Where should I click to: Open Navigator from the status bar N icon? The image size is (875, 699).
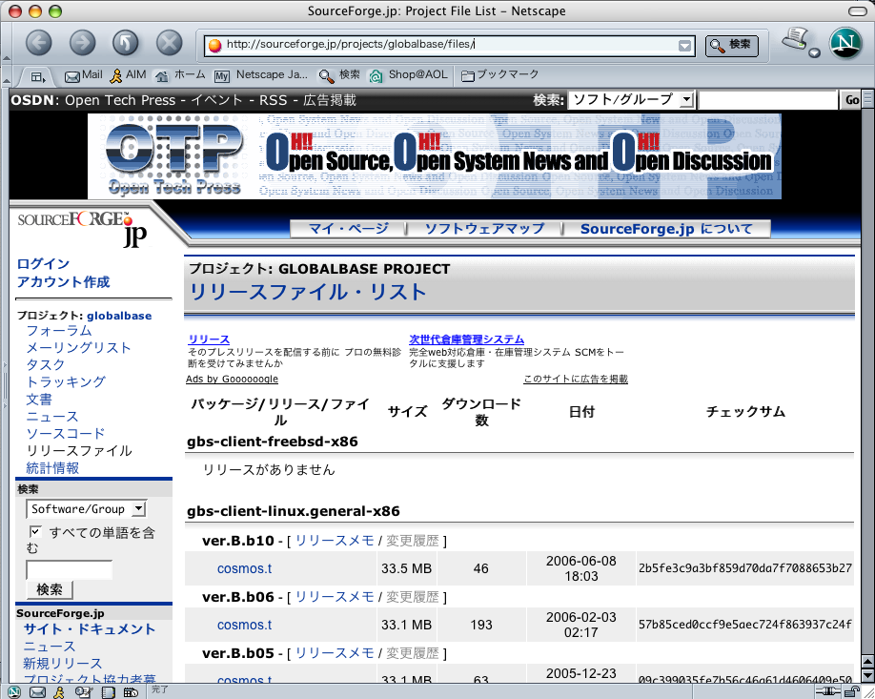(14, 692)
